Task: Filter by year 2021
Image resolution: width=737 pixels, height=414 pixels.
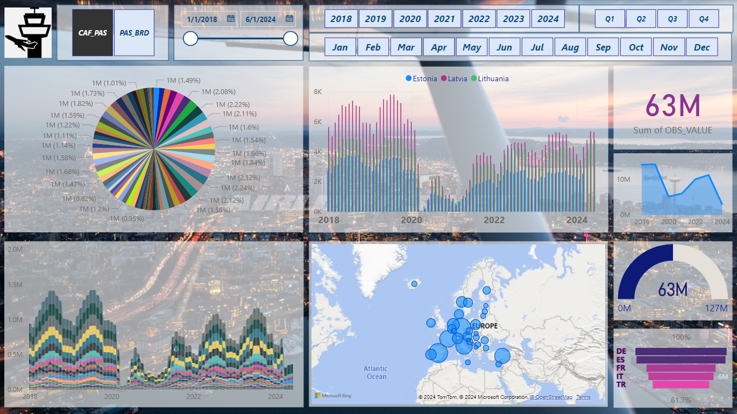Action: coord(444,19)
